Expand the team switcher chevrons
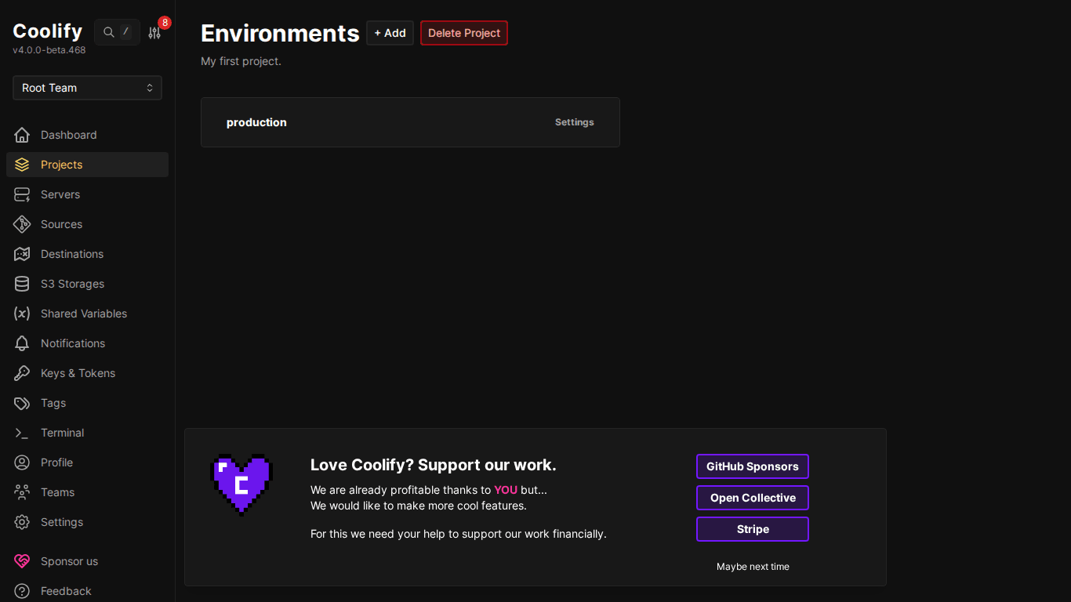 (x=150, y=88)
